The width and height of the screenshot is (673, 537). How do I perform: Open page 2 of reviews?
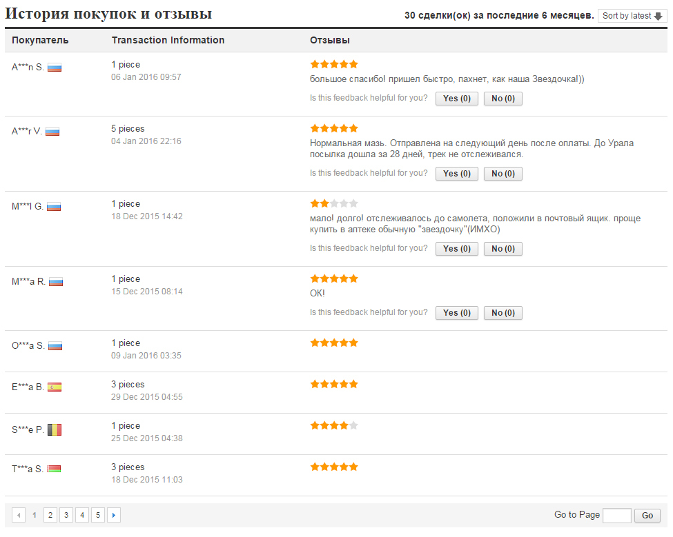pos(50,515)
